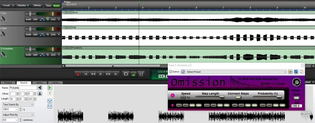Screen dimensions: 315x123
Task: Toggle the first step of the sequencer
Action: [179, 105]
